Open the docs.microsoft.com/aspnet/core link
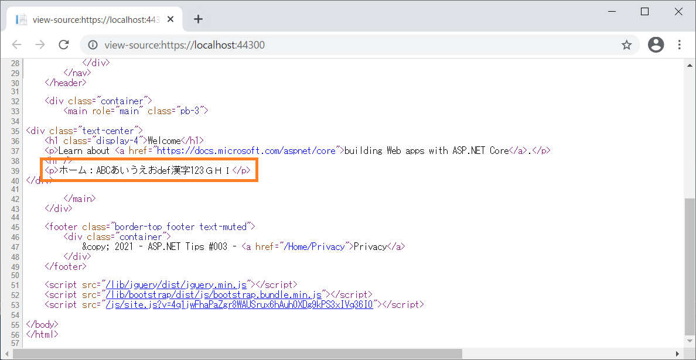This screenshot has height=360, width=696. (x=246, y=151)
